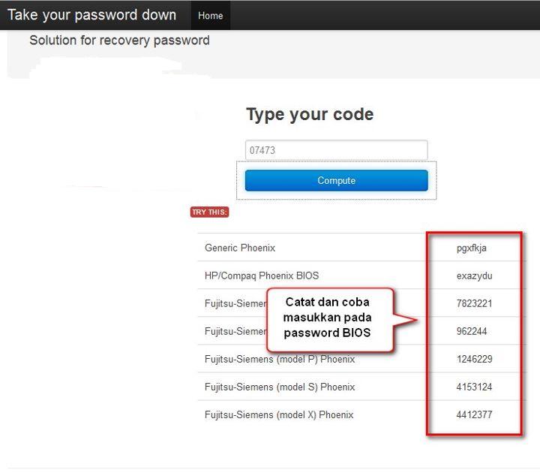Click the Fujitsu-Siemens (model P) Phoenix label
The width and height of the screenshot is (540, 476).
point(279,359)
